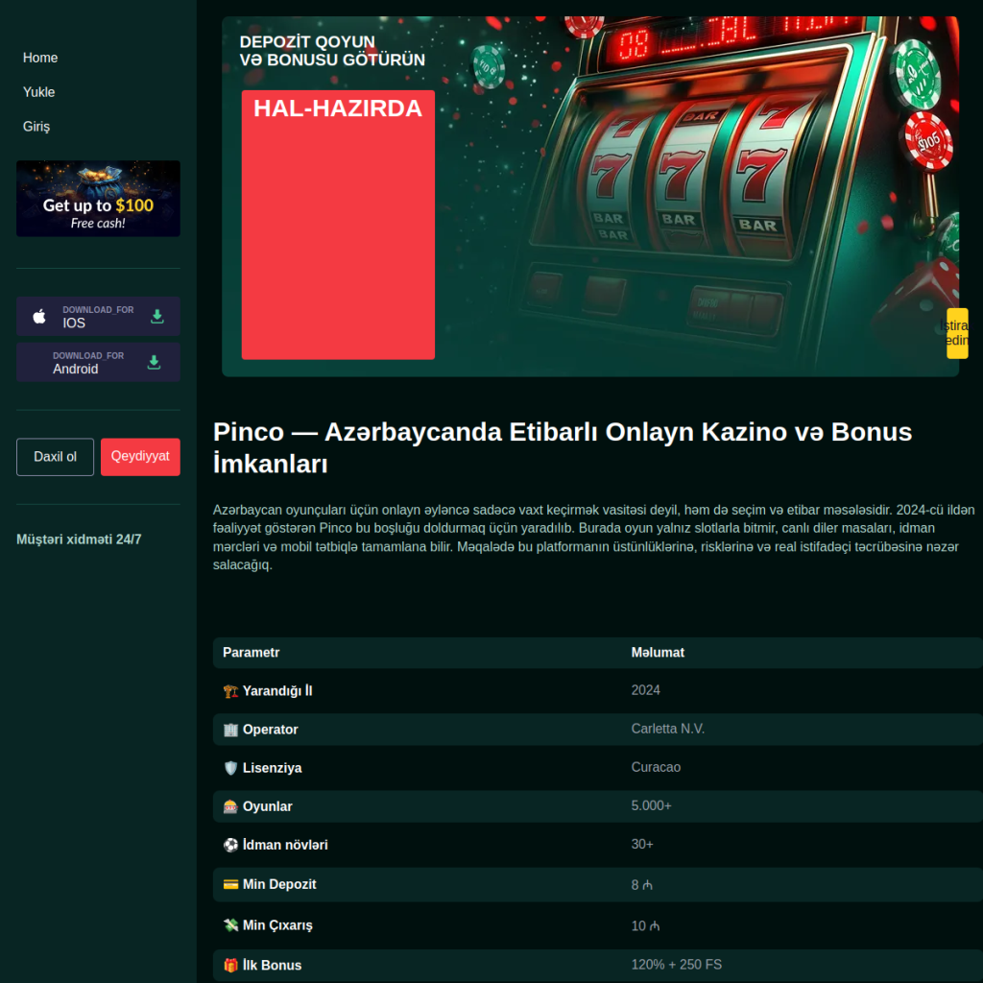983x983 pixels.
Task: Click the Min Çıxarış row label
Action: pos(277,925)
